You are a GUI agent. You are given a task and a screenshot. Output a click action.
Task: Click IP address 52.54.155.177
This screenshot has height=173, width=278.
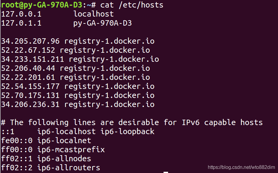[30, 86]
